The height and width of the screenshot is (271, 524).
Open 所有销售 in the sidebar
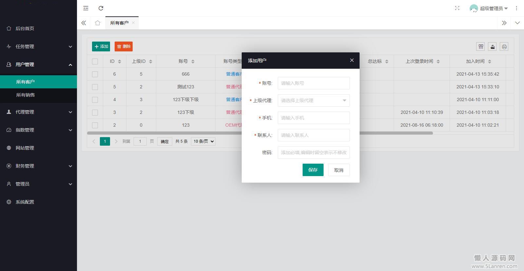tap(26, 95)
